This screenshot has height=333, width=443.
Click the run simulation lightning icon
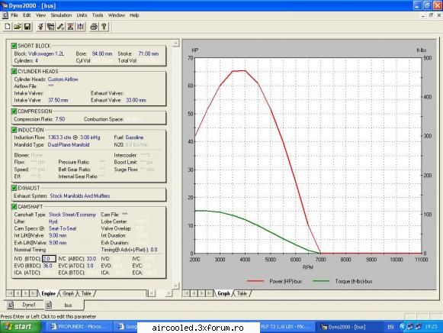pos(40,27)
